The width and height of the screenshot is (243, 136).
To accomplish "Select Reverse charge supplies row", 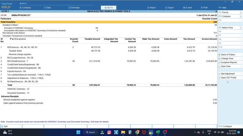I will point(109,54).
